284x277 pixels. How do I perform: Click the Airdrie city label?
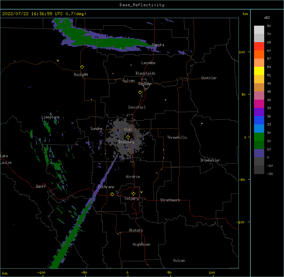(133, 177)
